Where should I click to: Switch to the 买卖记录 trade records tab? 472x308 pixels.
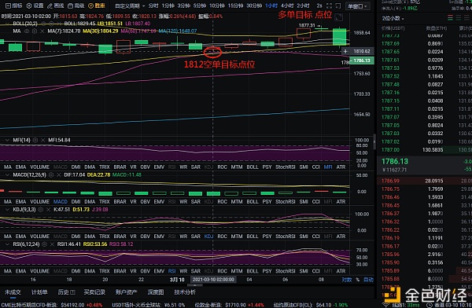tap(94, 292)
